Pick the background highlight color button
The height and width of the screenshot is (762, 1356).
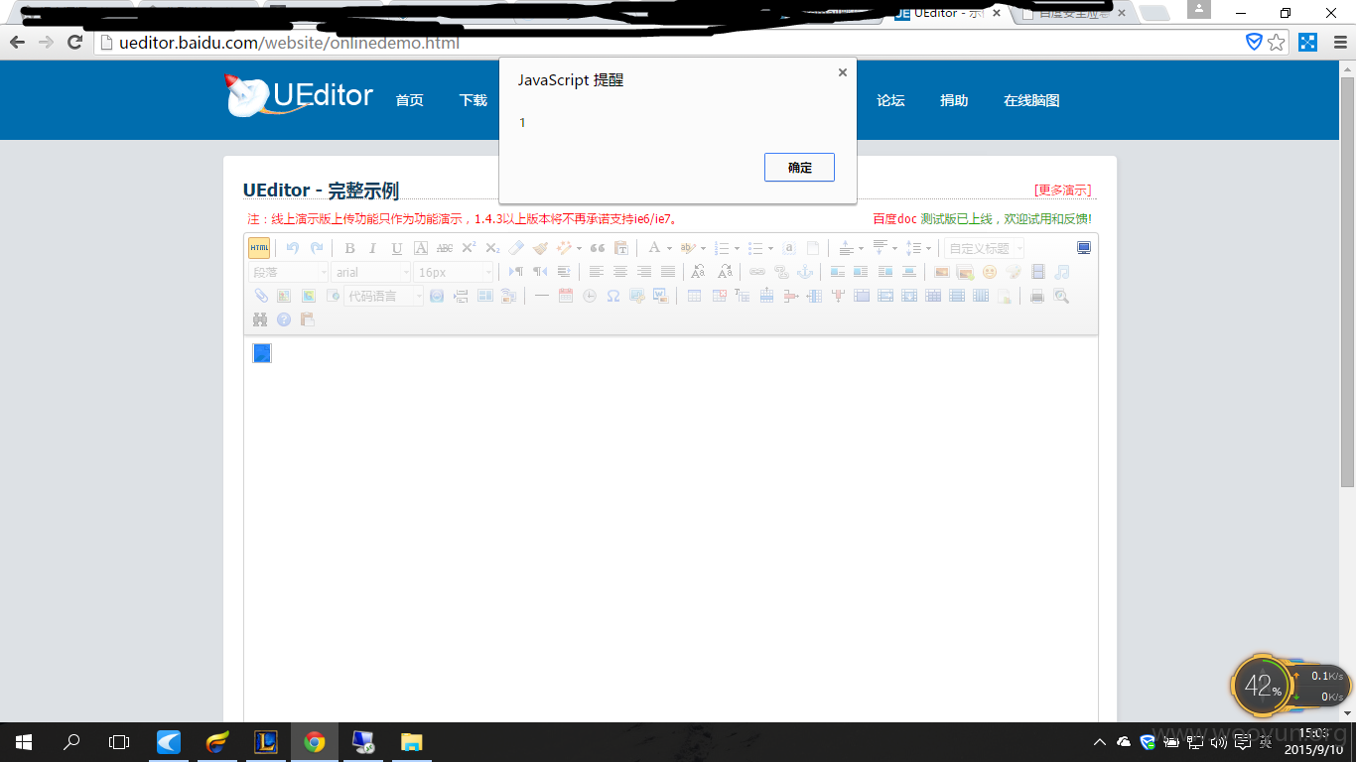click(x=687, y=248)
